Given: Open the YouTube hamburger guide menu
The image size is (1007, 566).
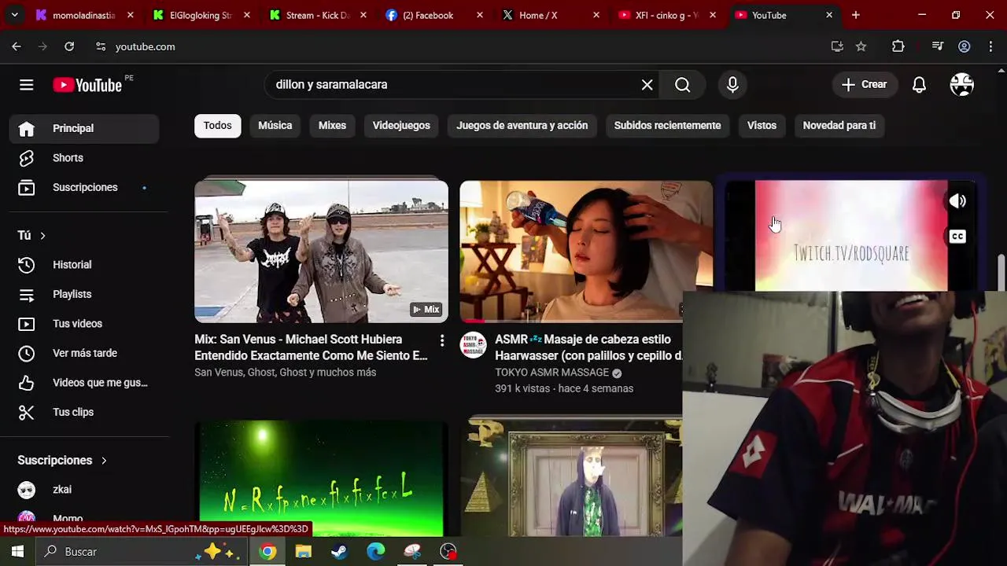Looking at the screenshot, I should pyautogui.click(x=27, y=85).
